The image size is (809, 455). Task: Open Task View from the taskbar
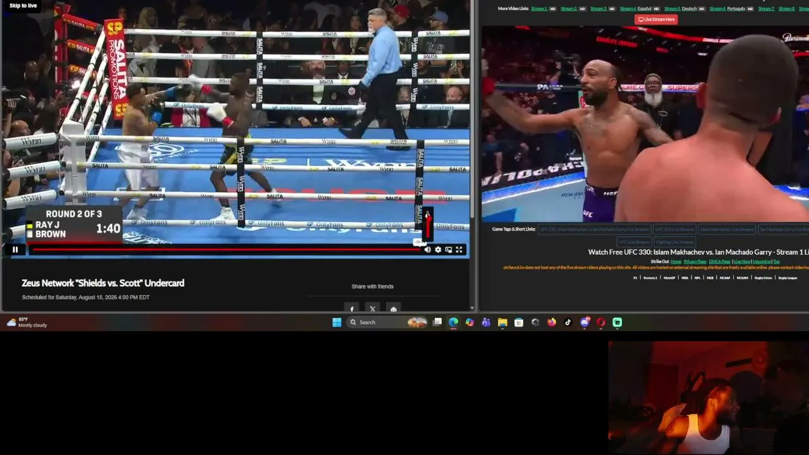click(437, 322)
